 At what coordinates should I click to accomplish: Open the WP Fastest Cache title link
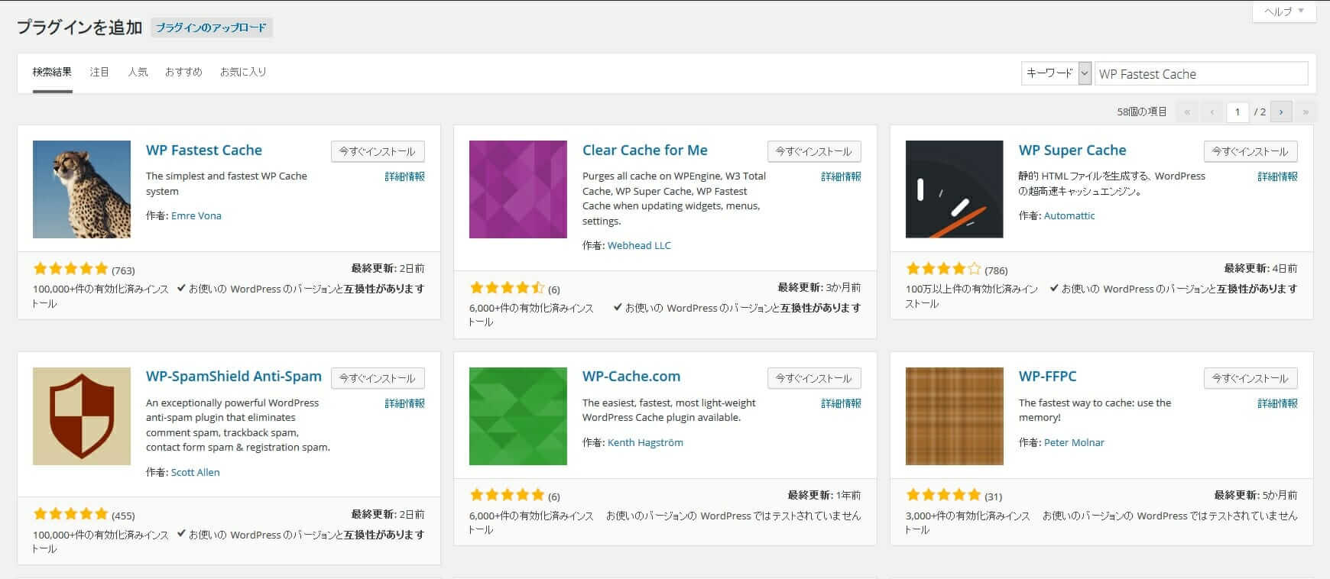204,150
